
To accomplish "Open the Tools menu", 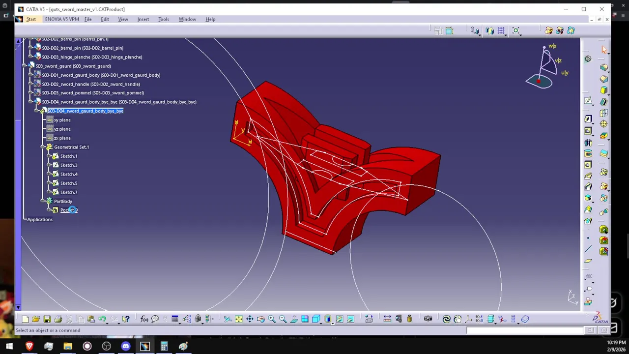I will (164, 19).
